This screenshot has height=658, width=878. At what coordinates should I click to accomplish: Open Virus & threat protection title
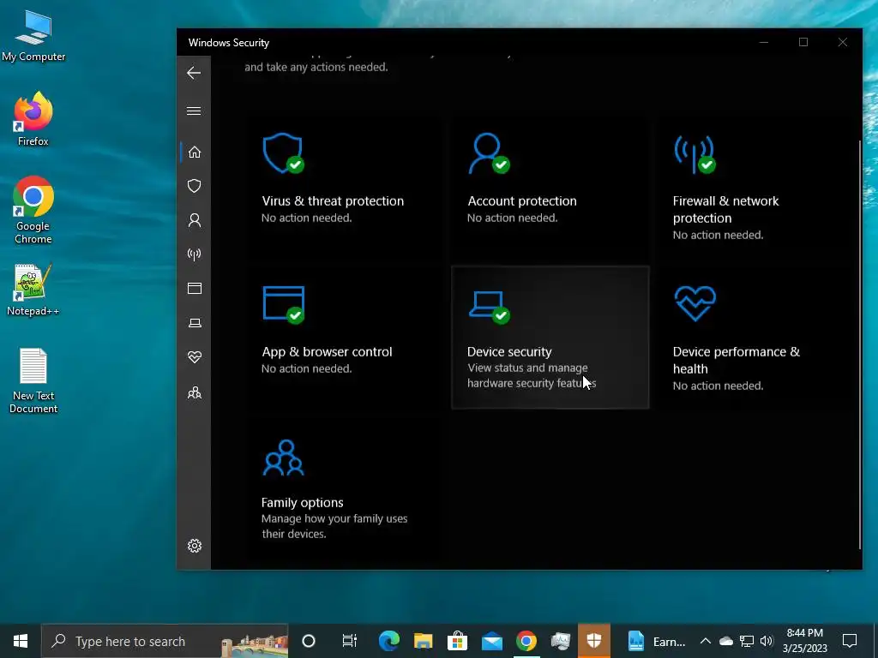pos(333,200)
